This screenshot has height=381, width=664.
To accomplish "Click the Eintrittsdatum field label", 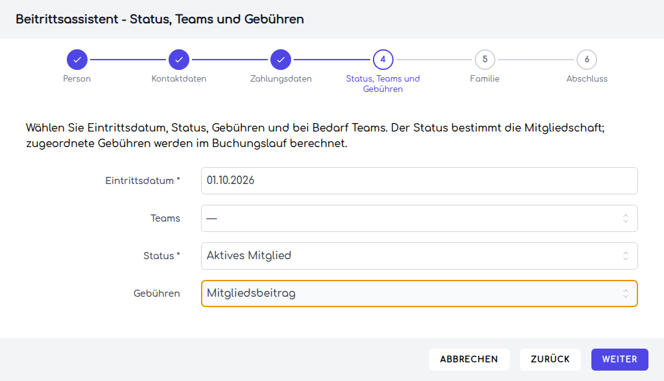I will [143, 181].
